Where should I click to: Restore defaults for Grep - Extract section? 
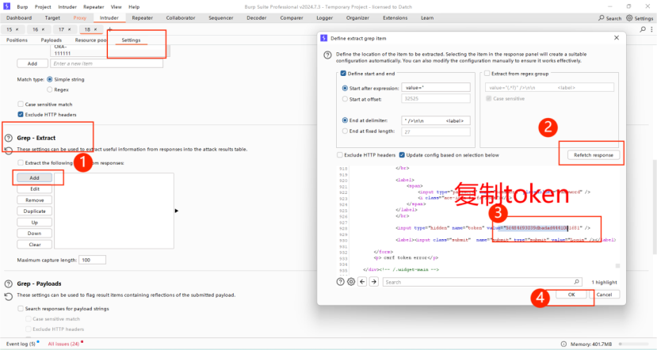coord(9,150)
